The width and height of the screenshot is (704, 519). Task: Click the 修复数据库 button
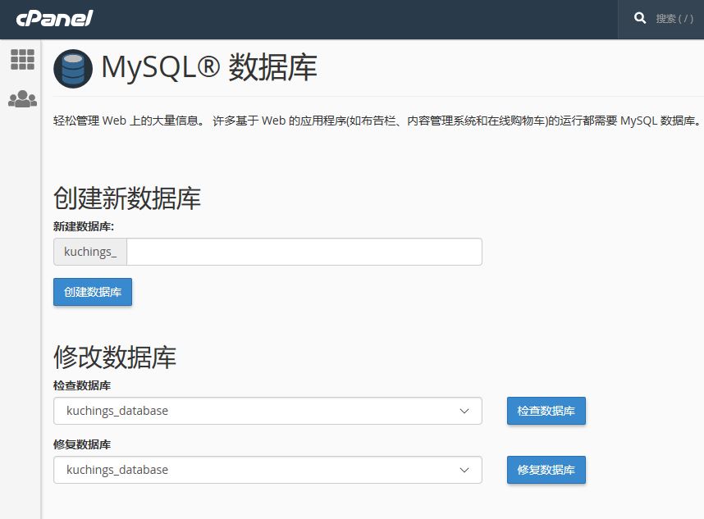click(546, 470)
